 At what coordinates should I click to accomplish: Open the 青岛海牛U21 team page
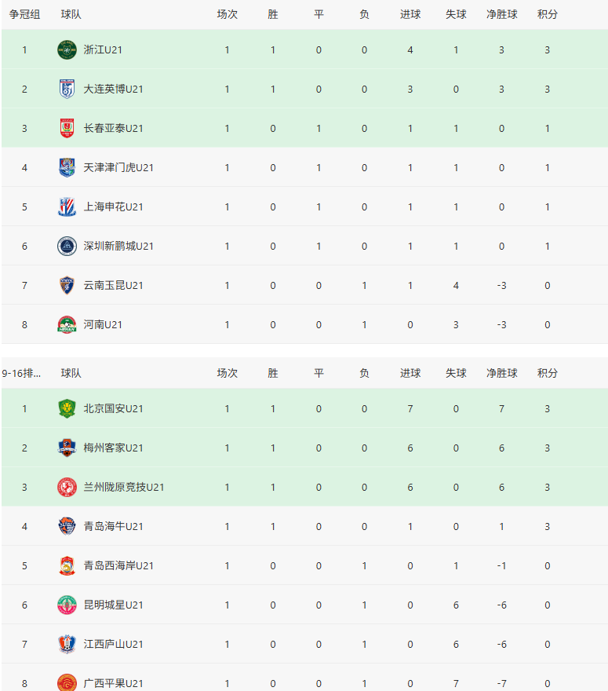click(114, 526)
